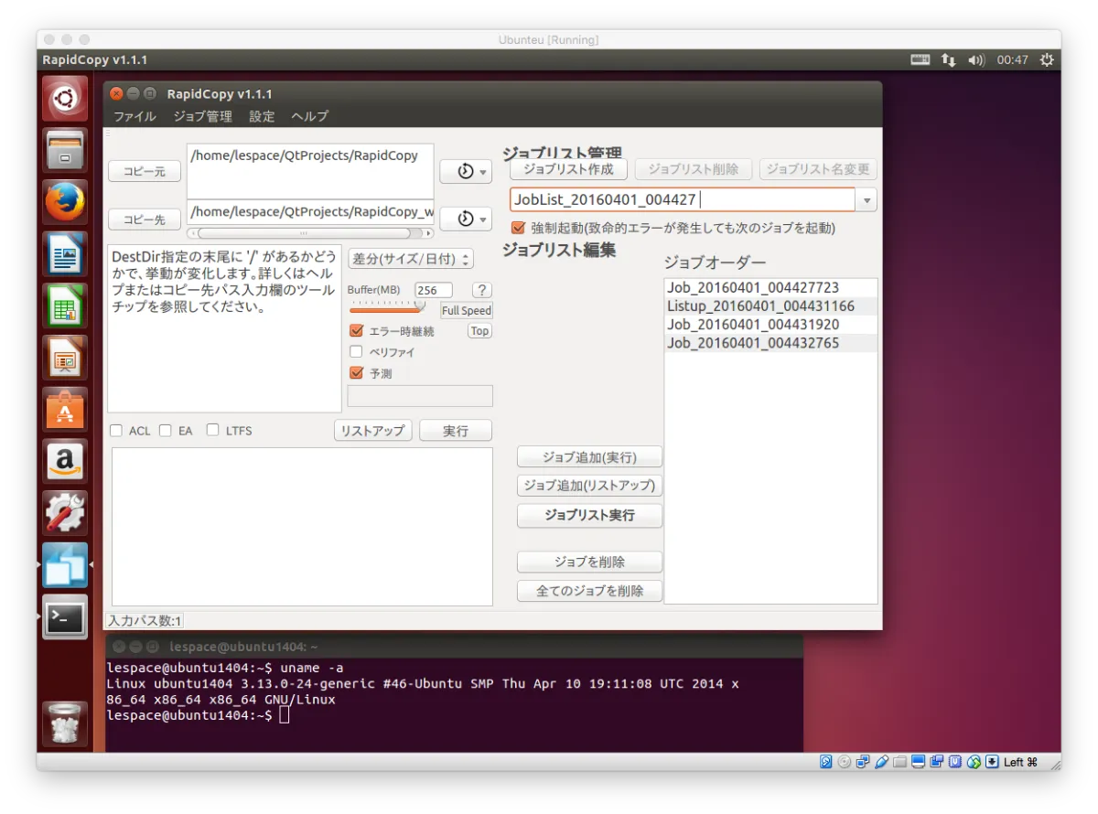This screenshot has height=814, width=1098.
Task: Click the JobList_20160401_004427 name field
Action: [683, 199]
